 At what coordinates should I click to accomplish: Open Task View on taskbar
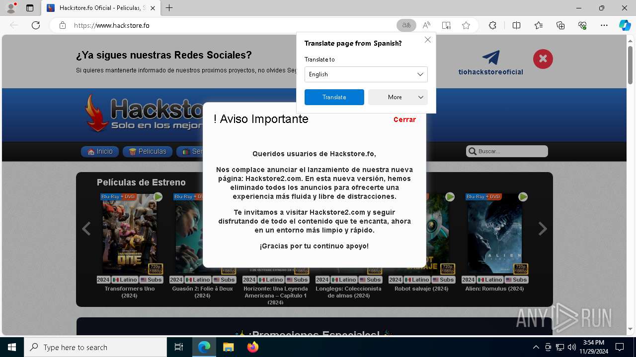(x=179, y=347)
